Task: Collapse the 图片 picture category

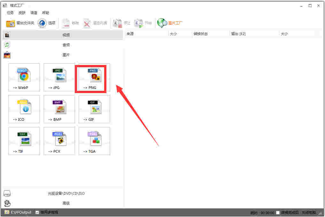Action: 63,55
